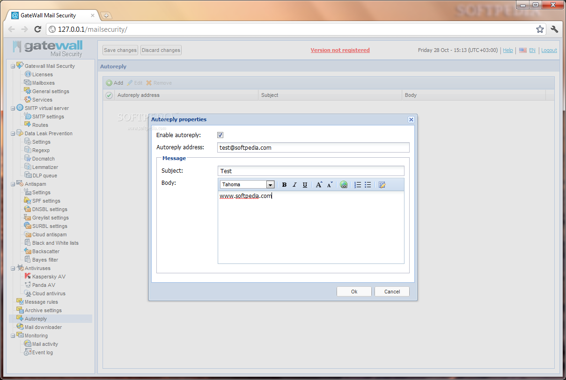This screenshot has width=566, height=380.
Task: Open browser wrench settings menu
Action: (x=554, y=29)
